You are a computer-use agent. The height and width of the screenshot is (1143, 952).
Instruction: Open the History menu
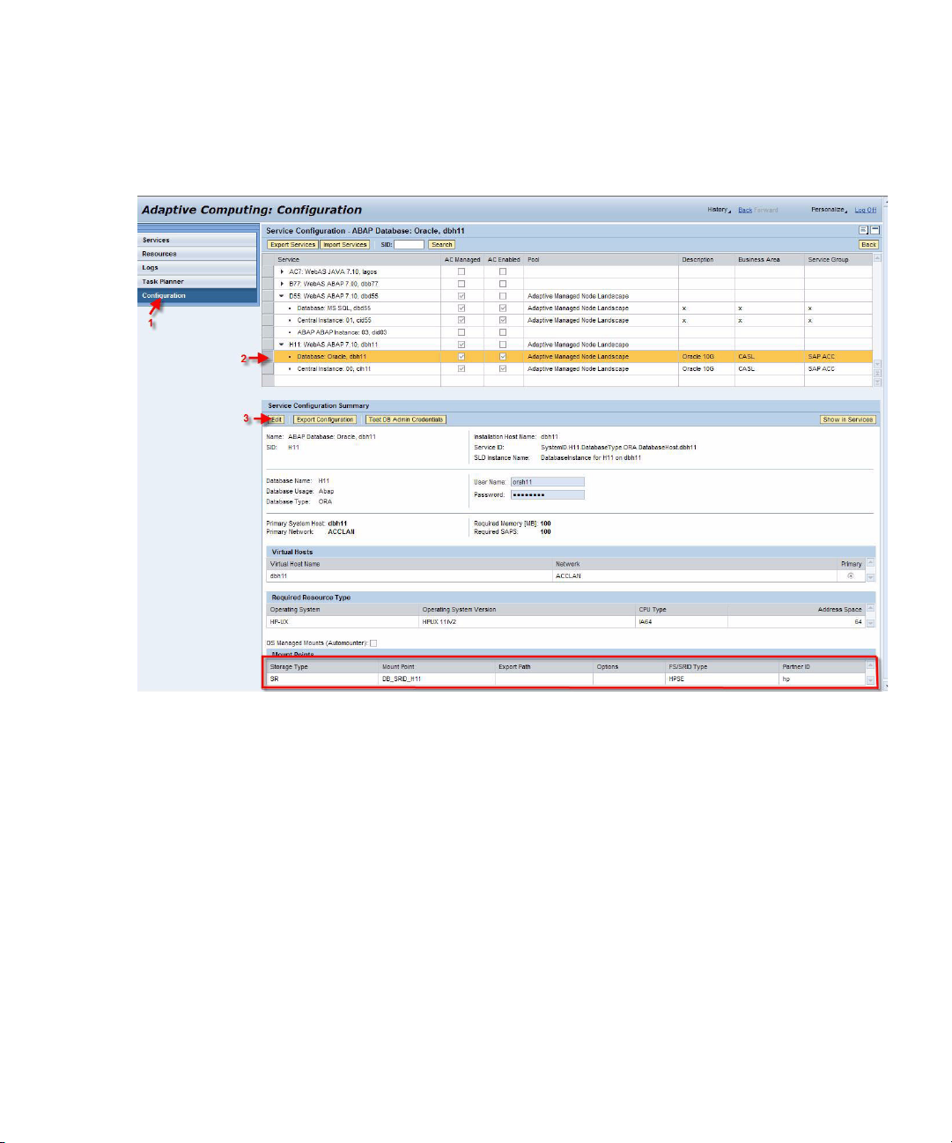[x=719, y=210]
